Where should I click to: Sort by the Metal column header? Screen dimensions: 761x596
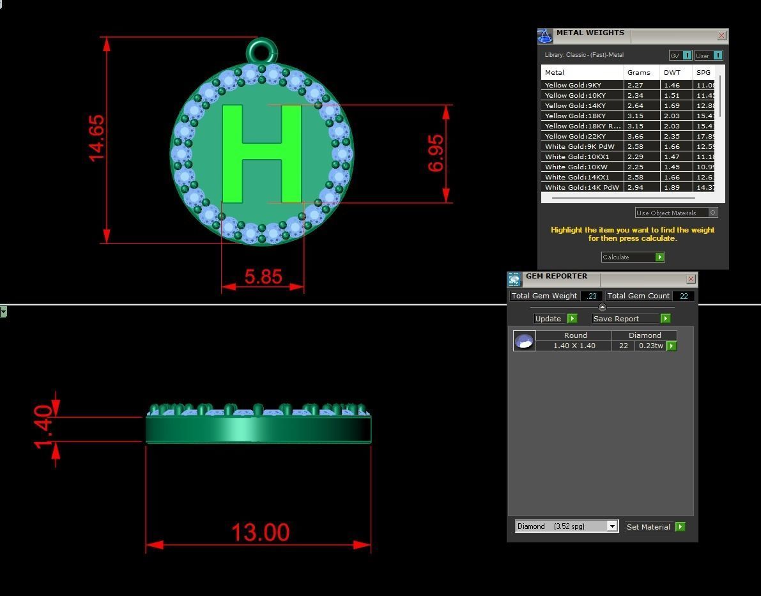click(x=582, y=72)
